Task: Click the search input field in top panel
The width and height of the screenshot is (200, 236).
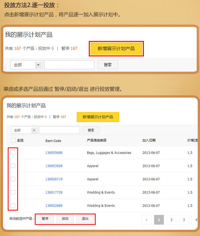Action: click(x=69, y=65)
